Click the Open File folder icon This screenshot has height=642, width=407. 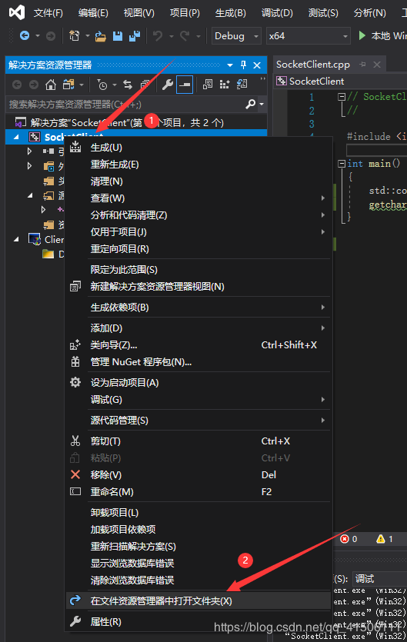point(101,36)
